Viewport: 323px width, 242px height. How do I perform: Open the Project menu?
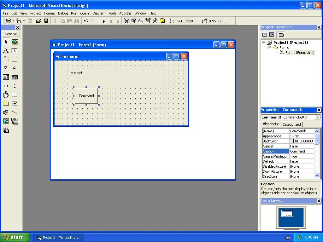click(36, 13)
